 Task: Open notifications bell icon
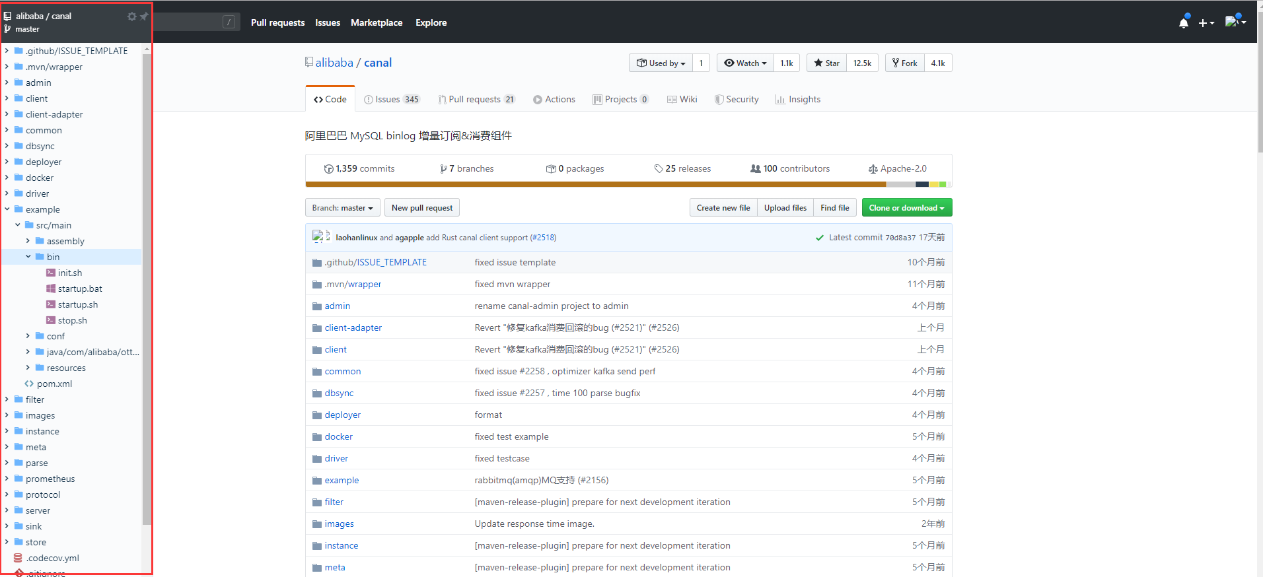pos(1184,23)
